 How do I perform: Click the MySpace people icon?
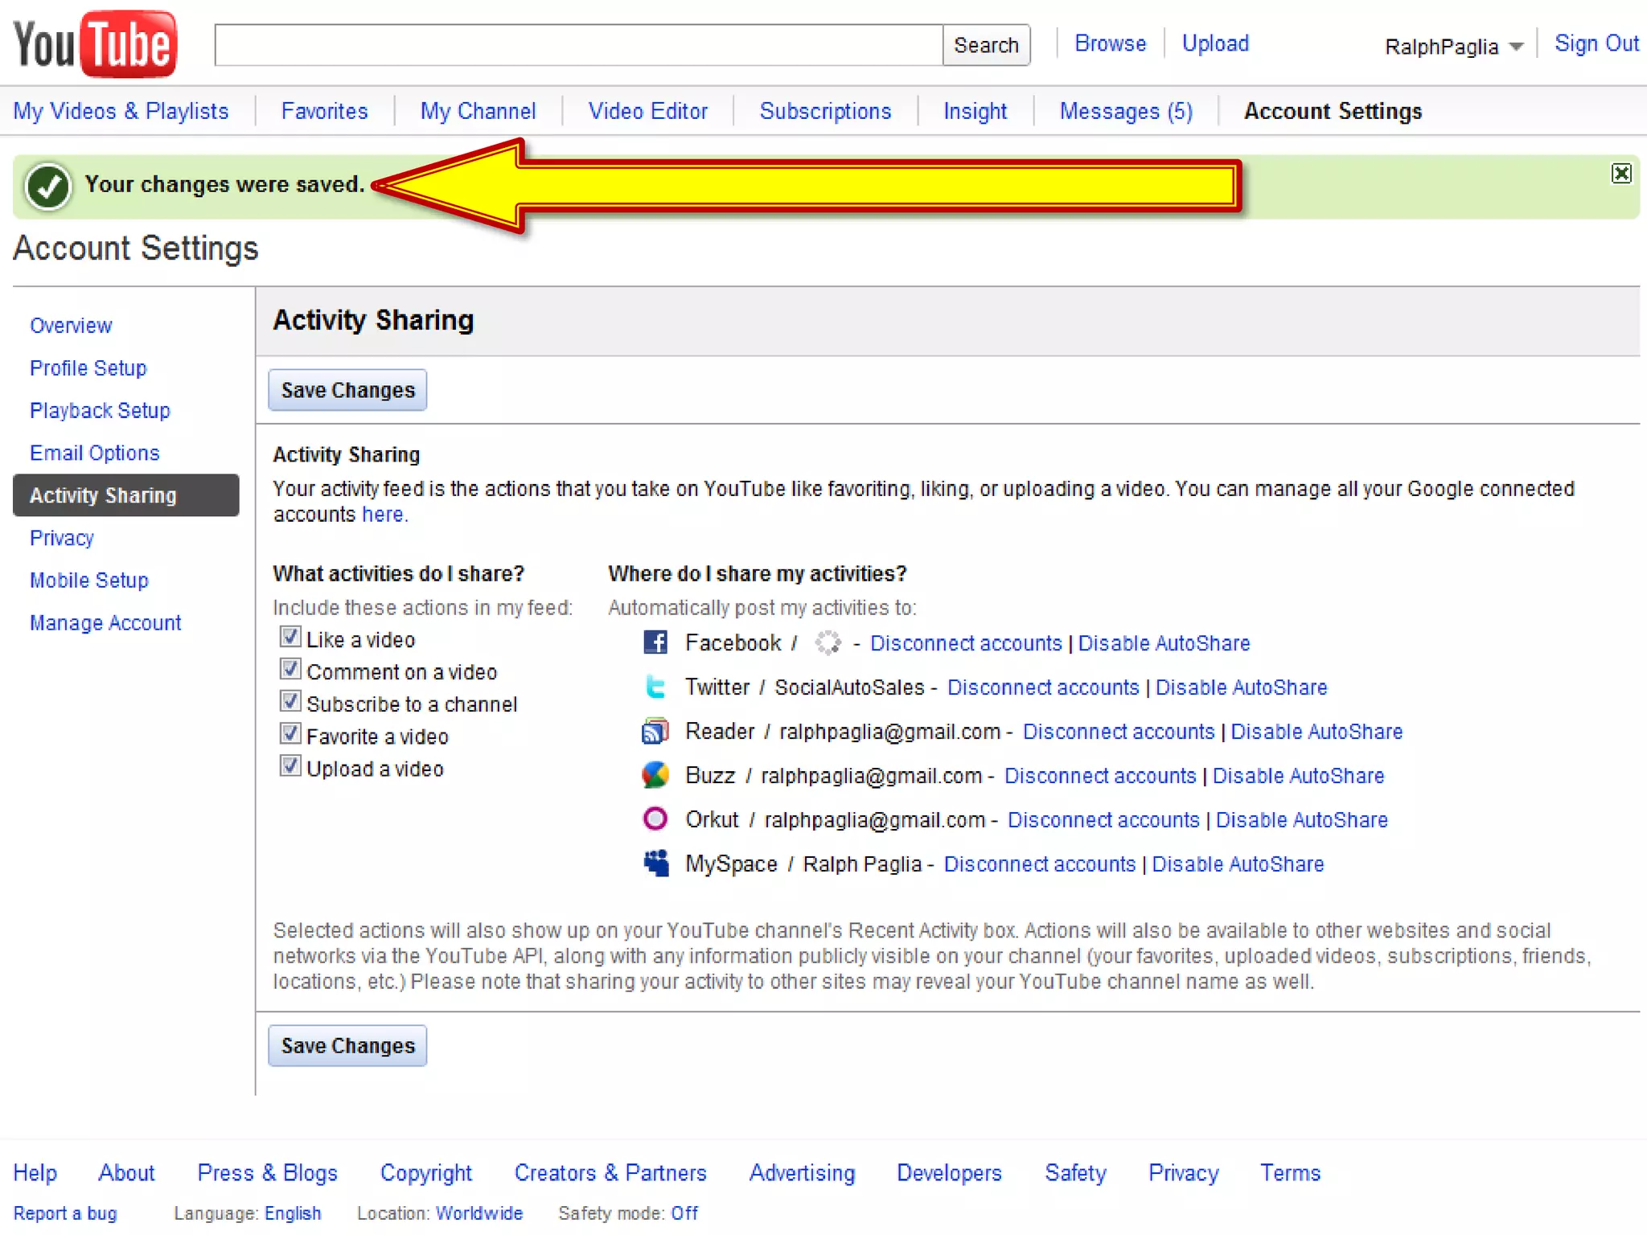[655, 863]
